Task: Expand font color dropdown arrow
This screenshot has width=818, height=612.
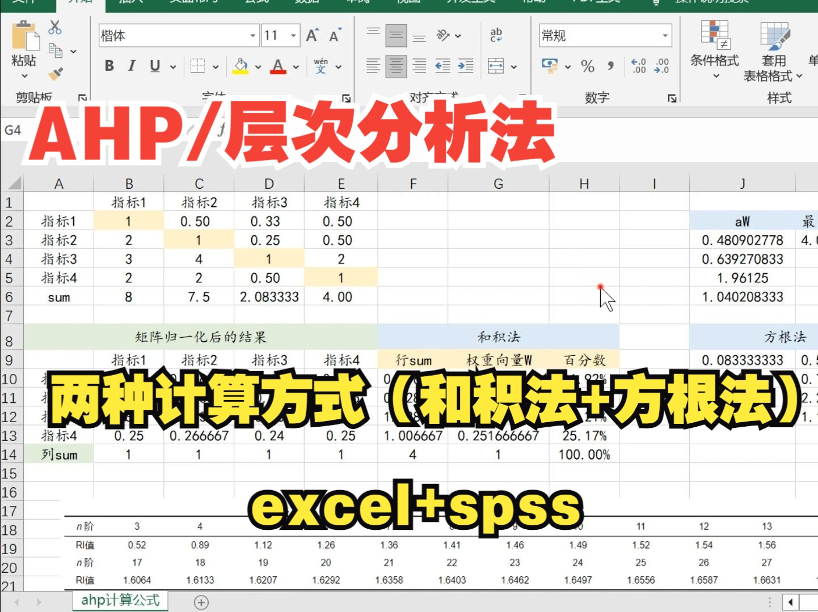Action: click(x=296, y=67)
